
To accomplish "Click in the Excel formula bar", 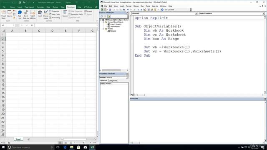I will click(x=65, y=25).
